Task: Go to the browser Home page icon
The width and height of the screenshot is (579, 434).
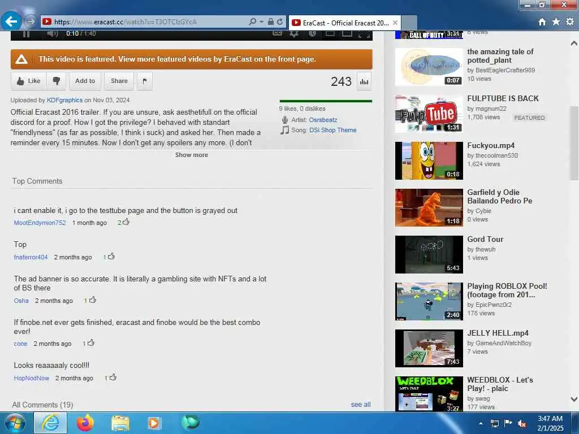Action: 542,22
